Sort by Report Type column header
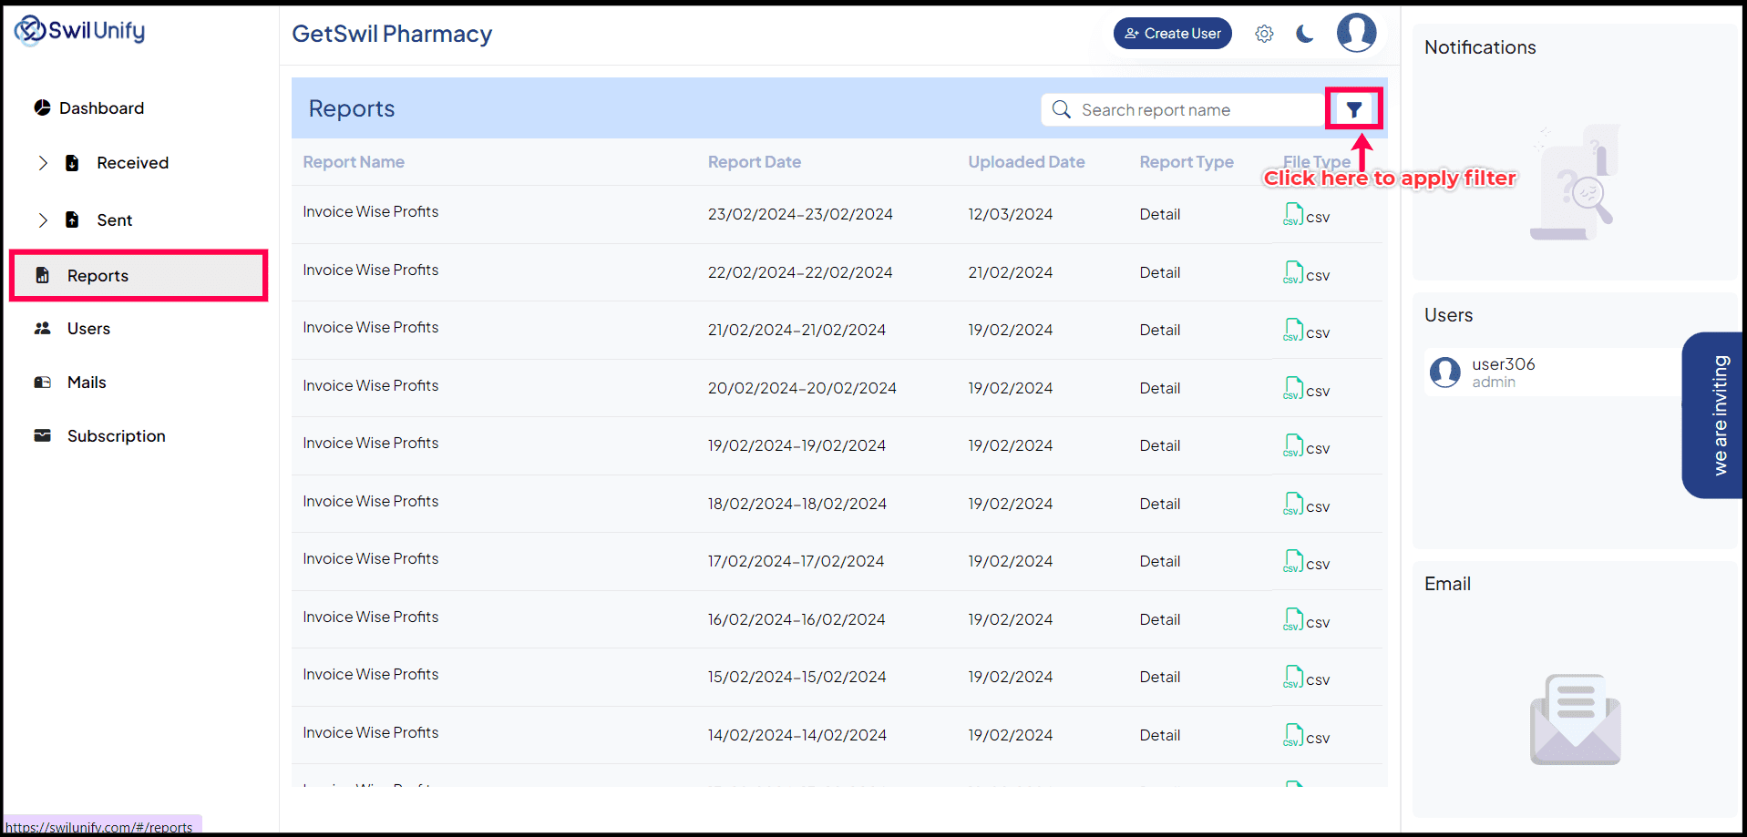Screen dimensions: 1747x837 pos(1187,162)
